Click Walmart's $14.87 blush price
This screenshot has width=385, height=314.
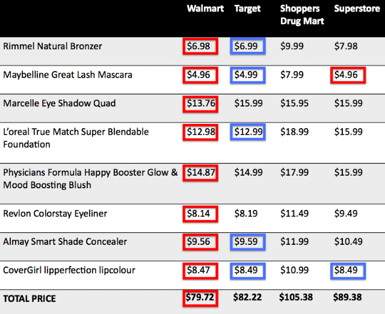(200, 173)
